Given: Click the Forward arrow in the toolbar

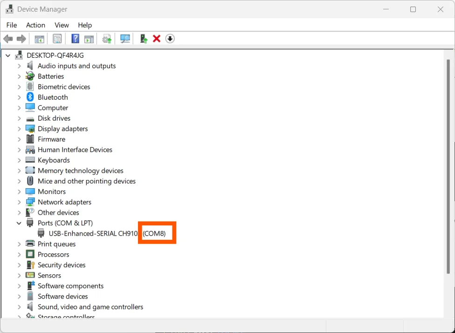Looking at the screenshot, I should pos(21,39).
